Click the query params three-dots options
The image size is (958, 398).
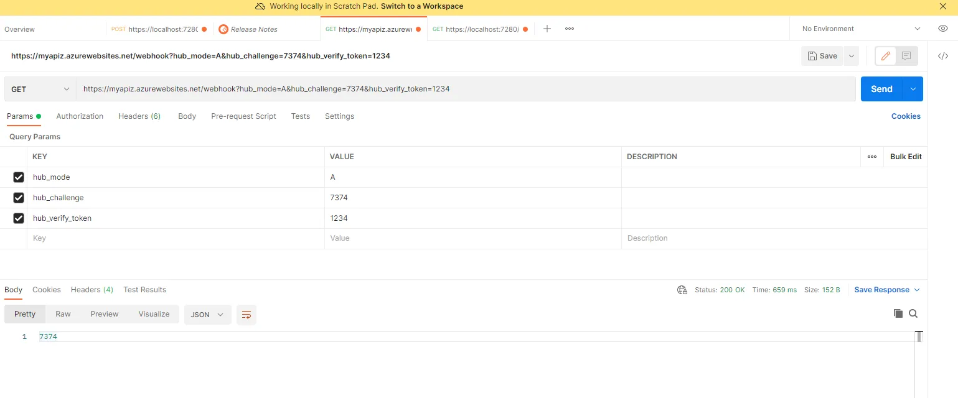tap(872, 157)
